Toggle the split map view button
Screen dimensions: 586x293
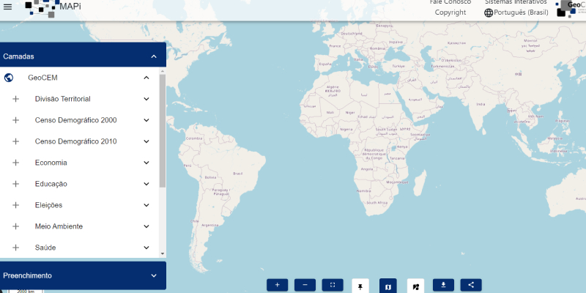415,286
